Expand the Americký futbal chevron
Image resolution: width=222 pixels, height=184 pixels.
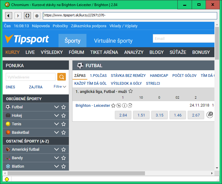pyautogui.click(x=56, y=149)
